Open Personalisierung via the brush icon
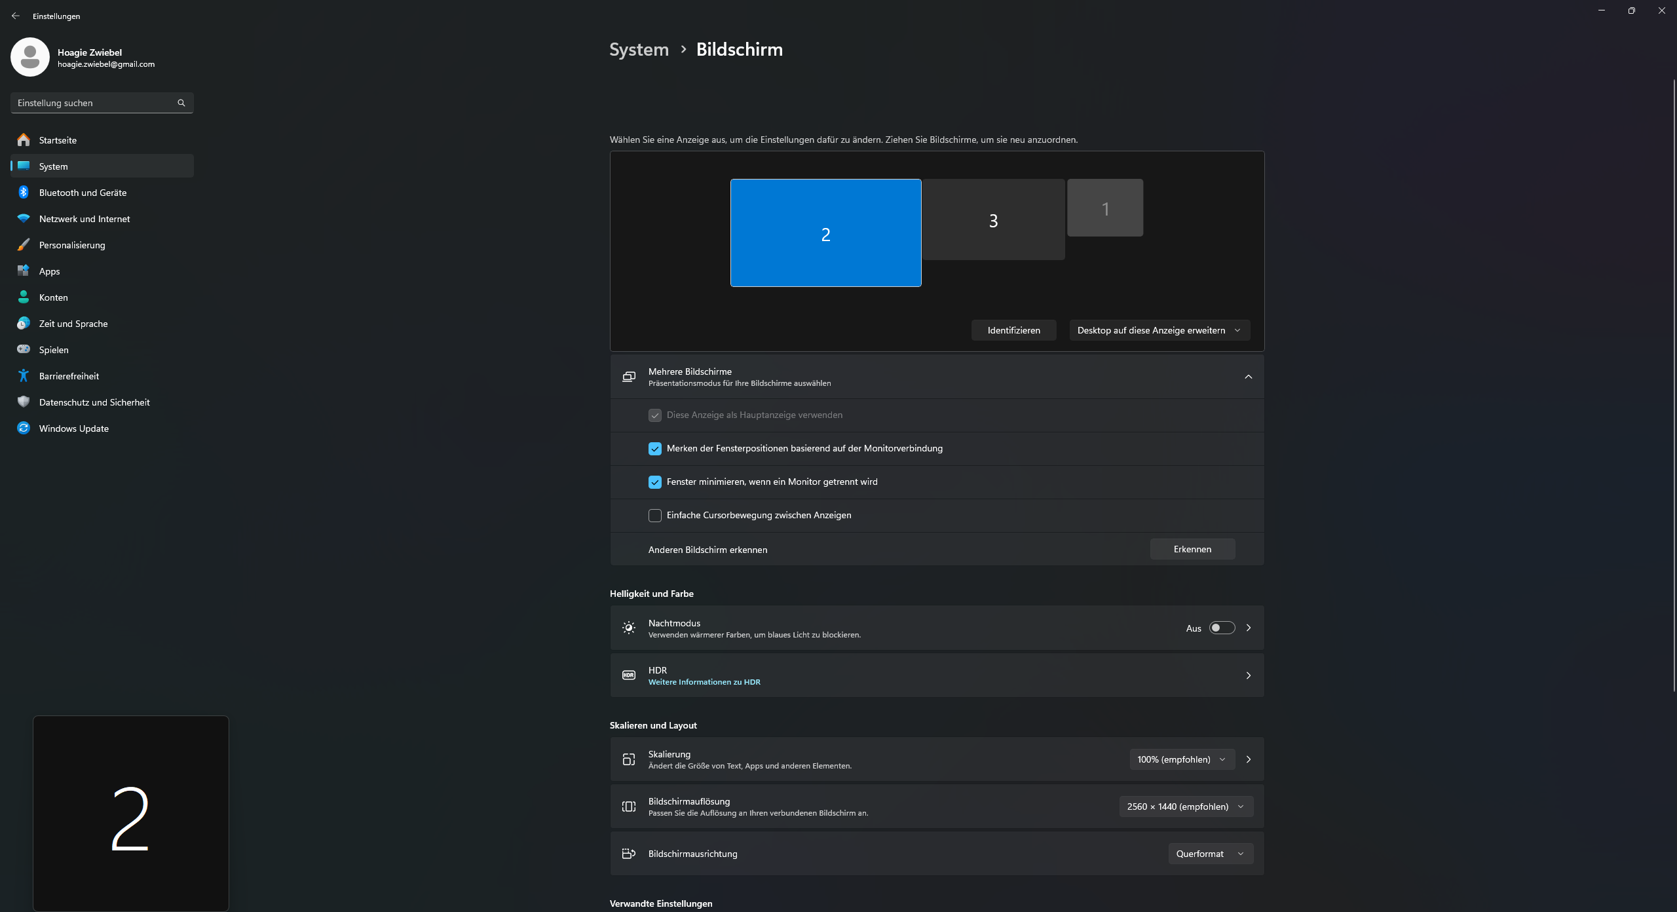 click(24, 244)
